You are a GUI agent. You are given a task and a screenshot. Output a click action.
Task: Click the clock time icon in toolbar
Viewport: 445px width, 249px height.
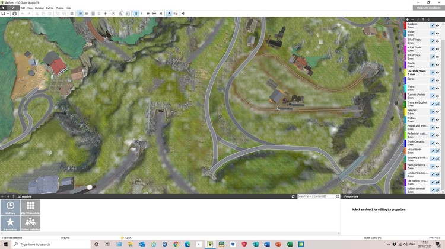click(x=113, y=13)
